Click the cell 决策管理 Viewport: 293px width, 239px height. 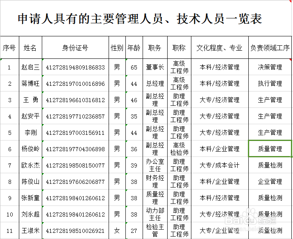click(270, 67)
